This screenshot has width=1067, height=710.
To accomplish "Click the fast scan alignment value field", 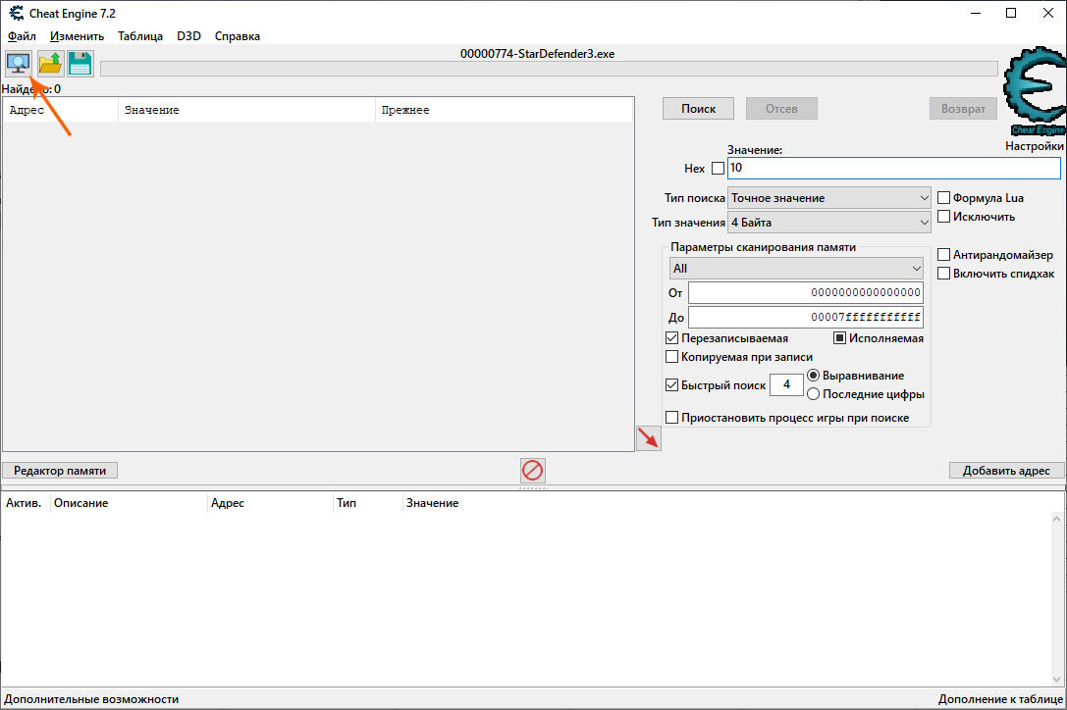I will click(x=786, y=385).
